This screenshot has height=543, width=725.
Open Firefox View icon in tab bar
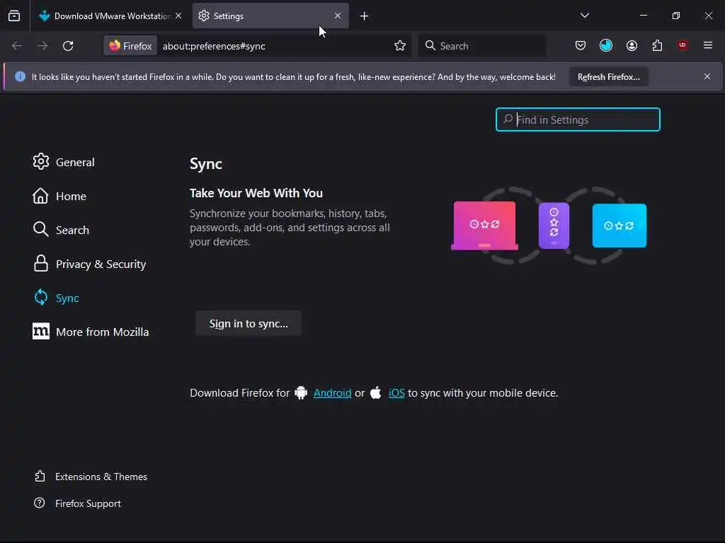click(x=14, y=16)
